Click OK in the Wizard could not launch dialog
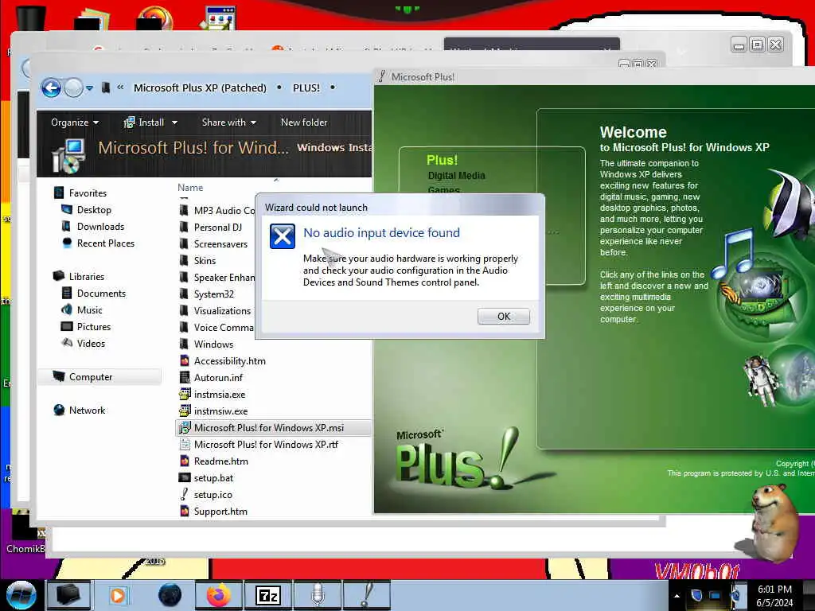Viewport: 815px width, 611px height. tap(503, 317)
